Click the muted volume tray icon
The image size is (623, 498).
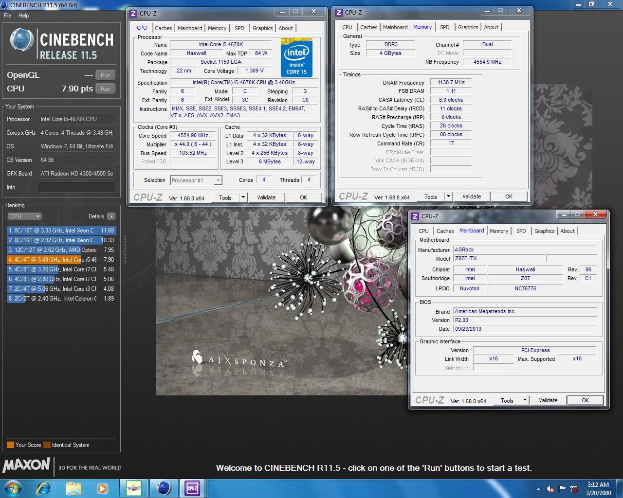pos(550,489)
